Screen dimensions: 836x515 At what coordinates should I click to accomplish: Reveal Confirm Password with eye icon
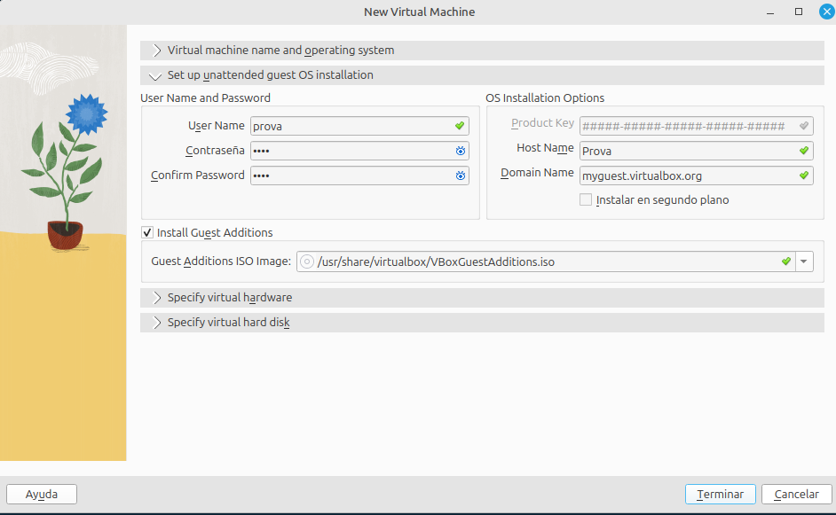[x=460, y=176]
